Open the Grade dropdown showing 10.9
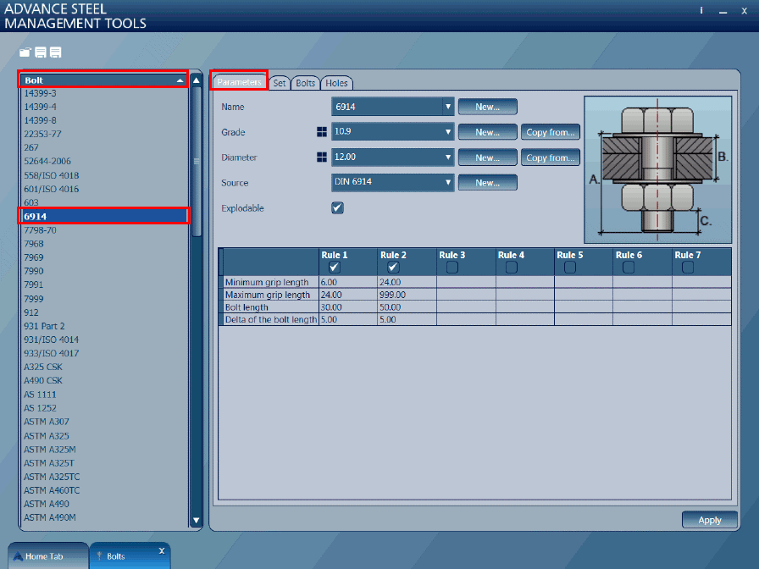 coord(392,131)
